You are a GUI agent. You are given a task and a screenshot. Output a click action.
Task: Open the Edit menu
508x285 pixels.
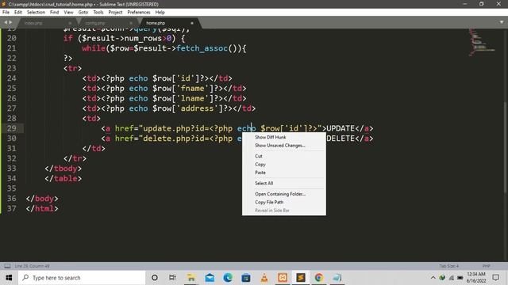[17, 13]
